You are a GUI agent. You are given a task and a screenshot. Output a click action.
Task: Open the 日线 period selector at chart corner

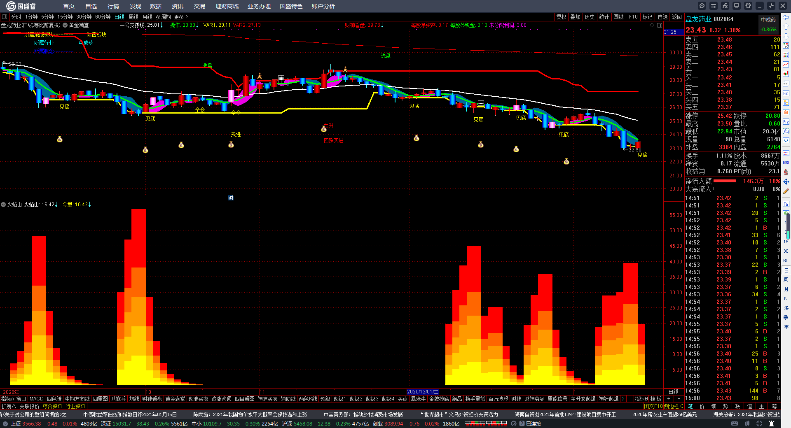(673, 392)
